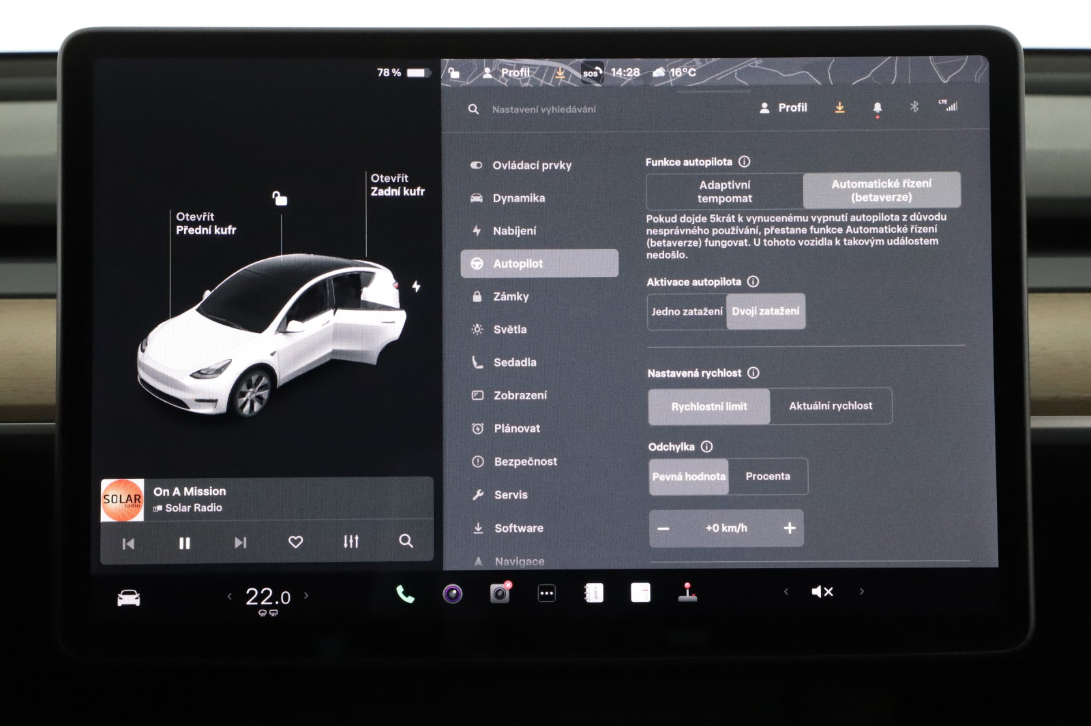The height and width of the screenshot is (726, 1091).
Task: Increase cabin temperature with right chevron
Action: 306,596
